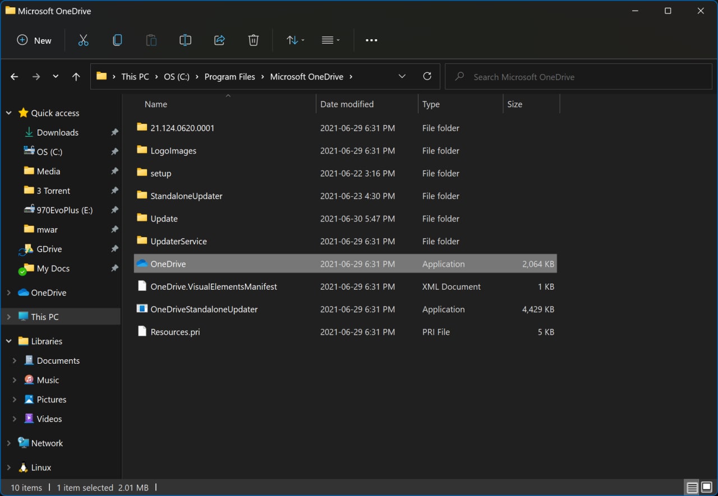Switch to details view in status bar
Screen dimensions: 718x496
tap(692, 488)
